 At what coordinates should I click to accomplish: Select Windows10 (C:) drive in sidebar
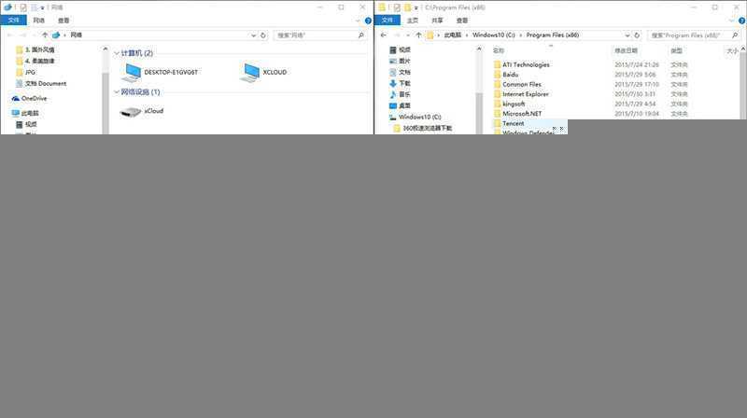[x=415, y=117]
